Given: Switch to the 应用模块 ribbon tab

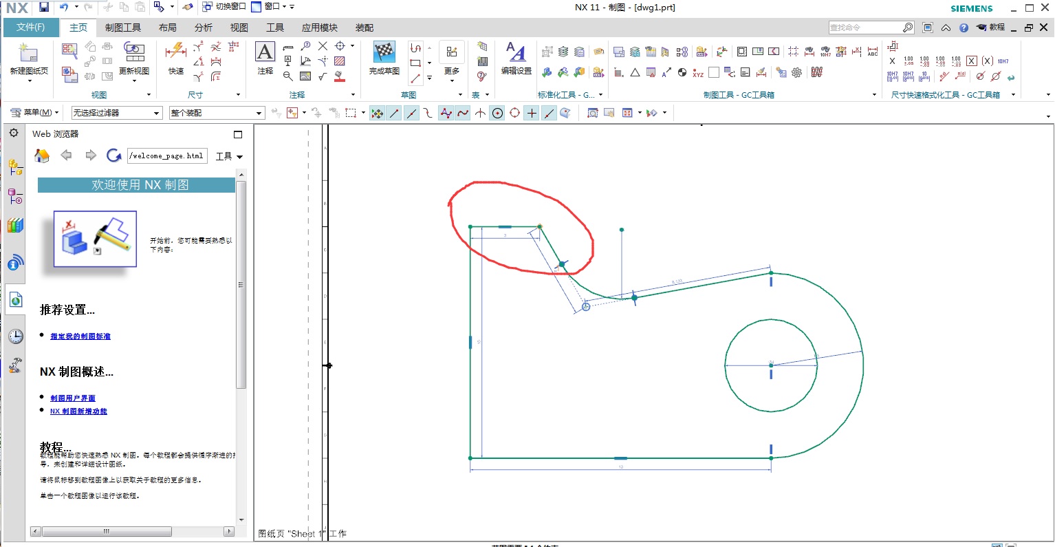Looking at the screenshot, I should coord(320,28).
